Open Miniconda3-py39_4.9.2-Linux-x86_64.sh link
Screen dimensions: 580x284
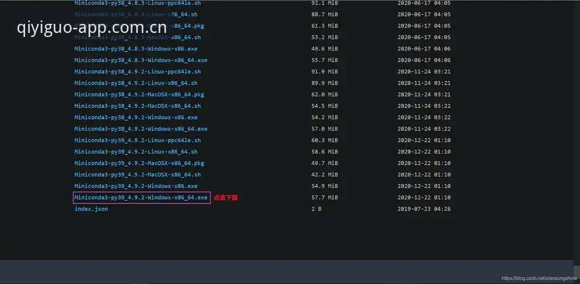coord(136,152)
